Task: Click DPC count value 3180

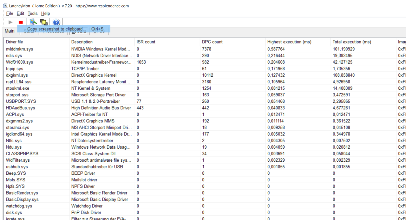Action: pos(206,82)
